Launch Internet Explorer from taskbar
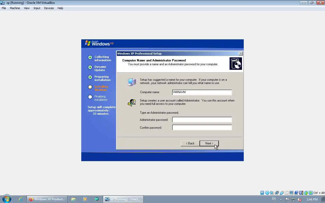The width and height of the screenshot is (325, 203). click(x=21, y=199)
